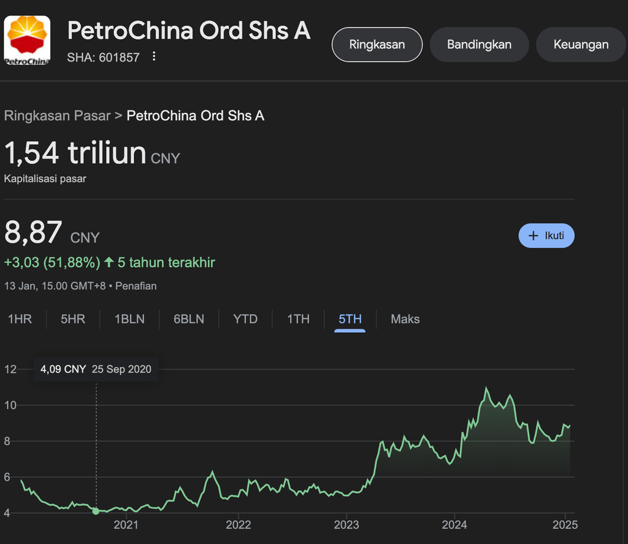Click the PetroChina logo thumbnail
Screen dimensions: 628x544
tap(28, 40)
